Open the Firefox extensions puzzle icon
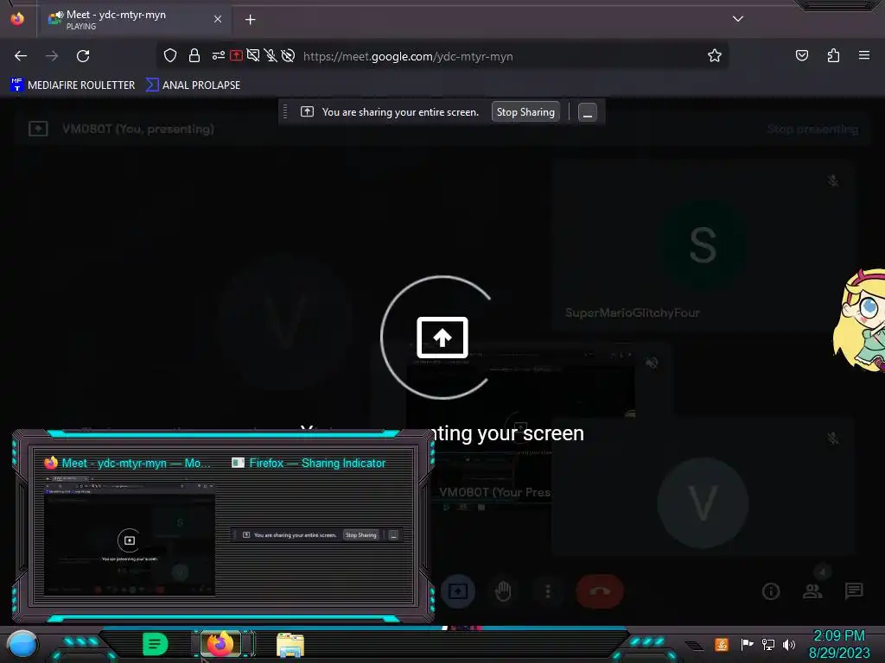 833,55
